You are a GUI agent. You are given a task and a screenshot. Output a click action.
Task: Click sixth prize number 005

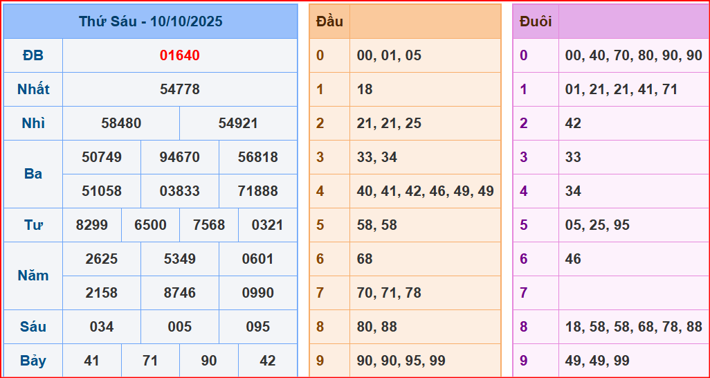(180, 327)
